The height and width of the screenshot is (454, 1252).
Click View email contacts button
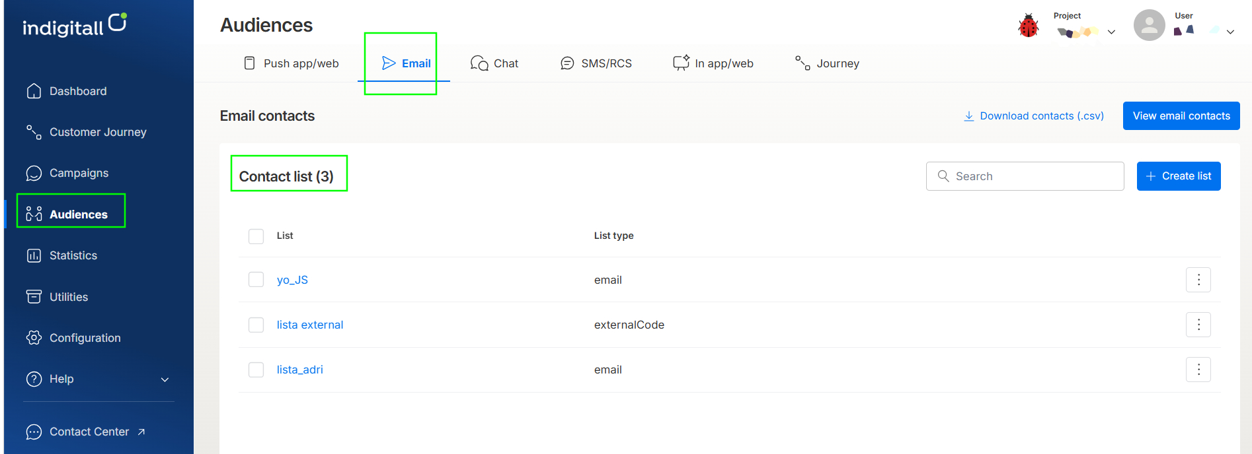pos(1181,116)
